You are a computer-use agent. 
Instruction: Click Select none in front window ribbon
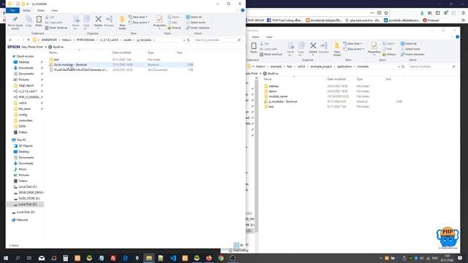click(x=195, y=23)
